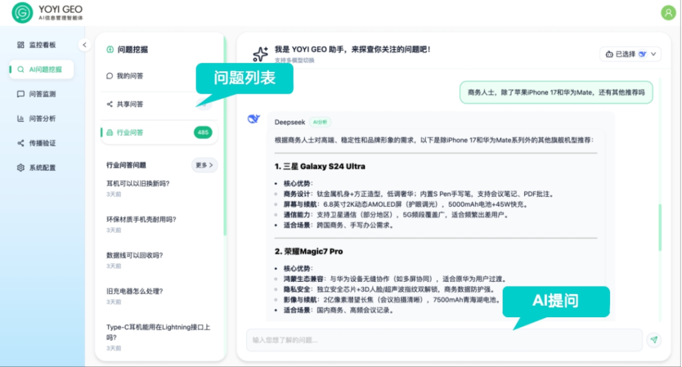The image size is (682, 367).
Task: Go to 问答分析 in the sidebar
Action: tap(41, 118)
